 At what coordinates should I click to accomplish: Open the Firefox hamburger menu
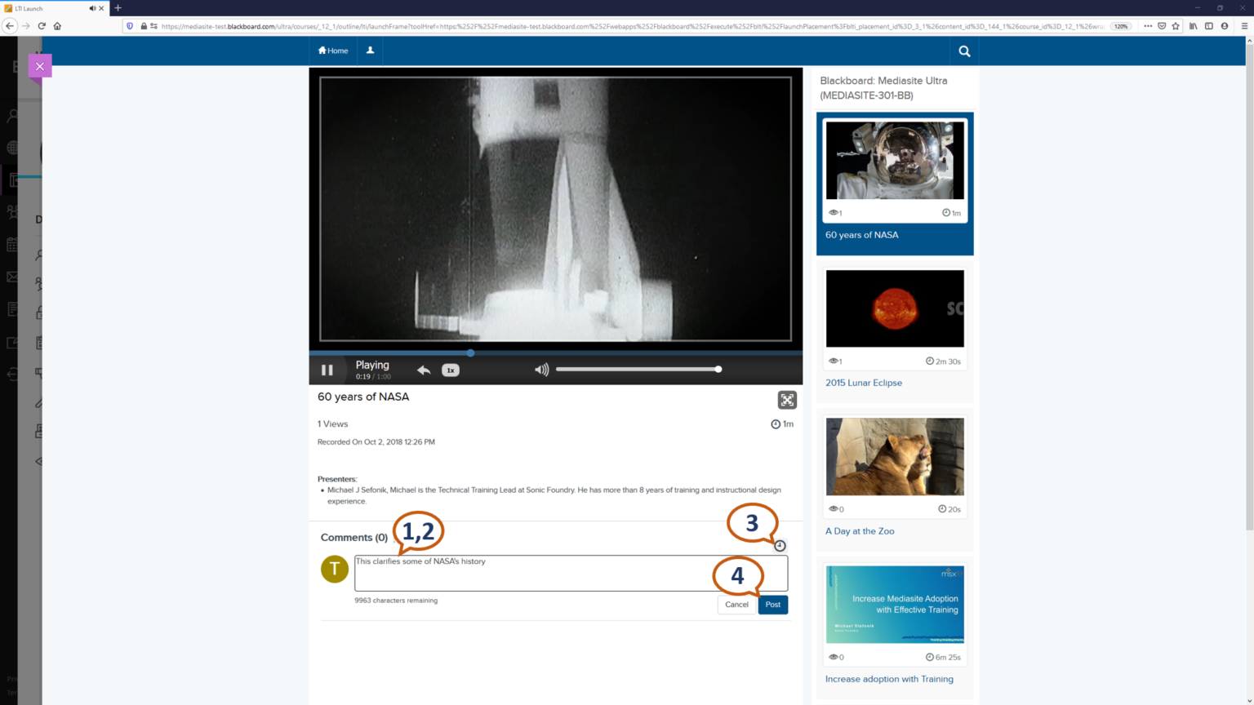(x=1244, y=26)
